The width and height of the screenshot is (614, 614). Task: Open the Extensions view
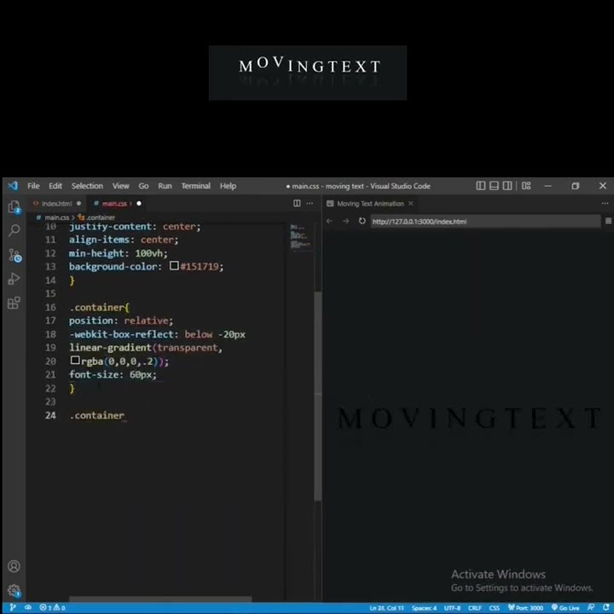[x=14, y=303]
